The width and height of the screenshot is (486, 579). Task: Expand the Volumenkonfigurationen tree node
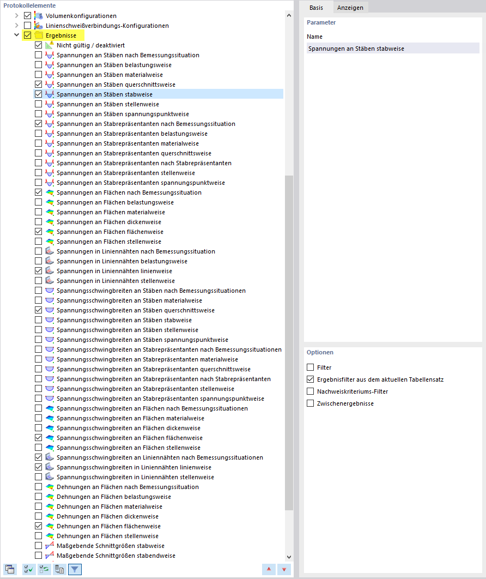16,15
